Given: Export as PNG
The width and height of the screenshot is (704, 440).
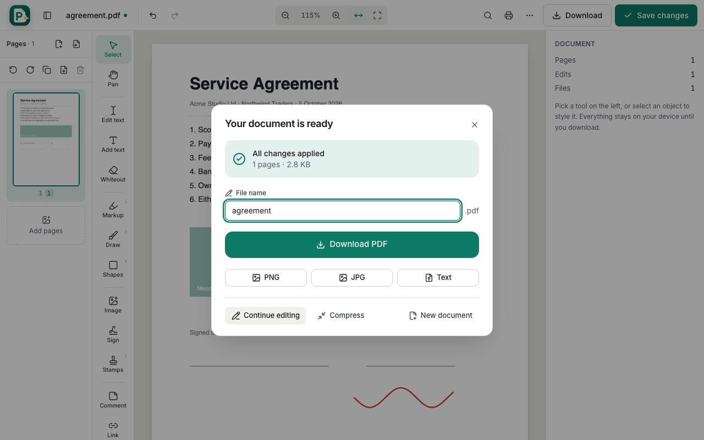Looking at the screenshot, I should (266, 278).
